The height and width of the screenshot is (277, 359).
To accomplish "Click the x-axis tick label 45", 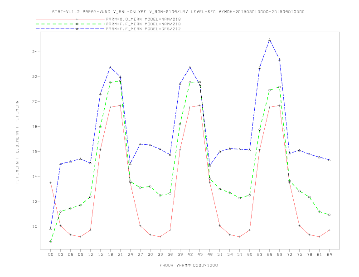I will point(200,254).
